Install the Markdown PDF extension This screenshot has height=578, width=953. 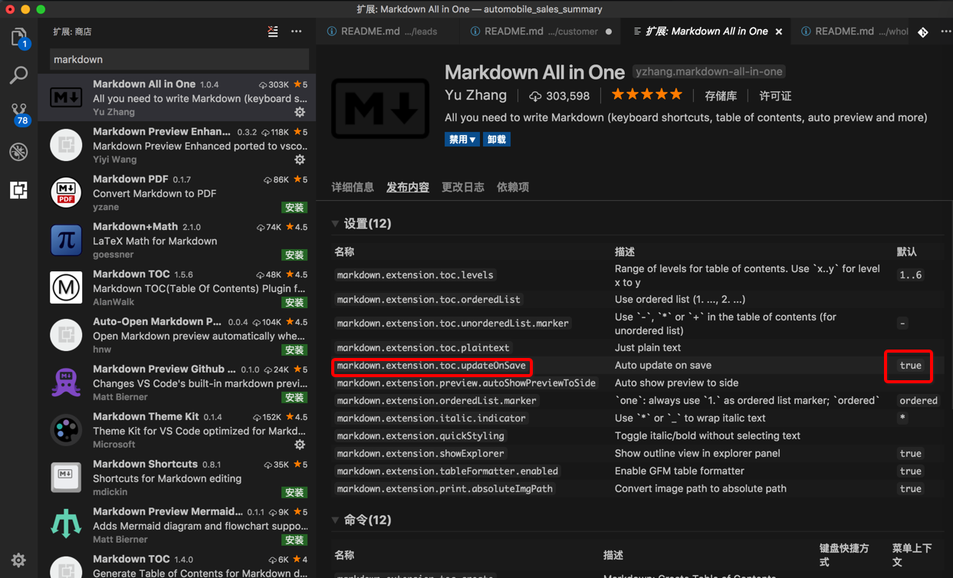coord(294,208)
